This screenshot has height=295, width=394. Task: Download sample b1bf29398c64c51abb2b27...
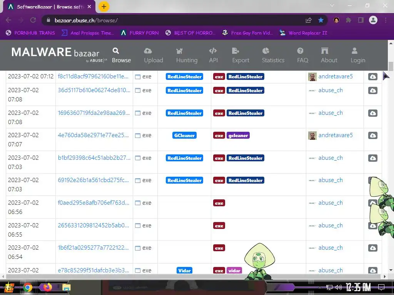click(372, 158)
